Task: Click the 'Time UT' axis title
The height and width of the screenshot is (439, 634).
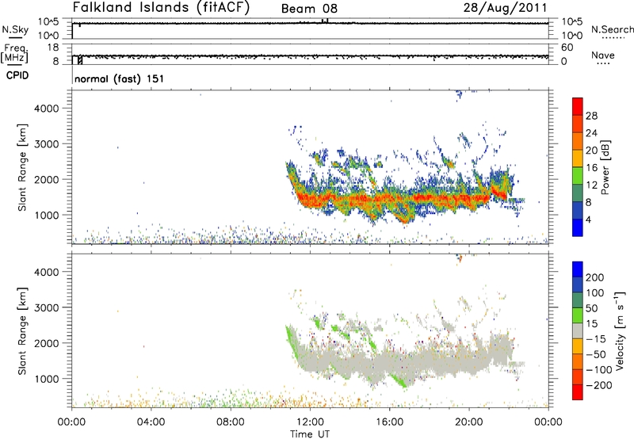Action: click(310, 434)
